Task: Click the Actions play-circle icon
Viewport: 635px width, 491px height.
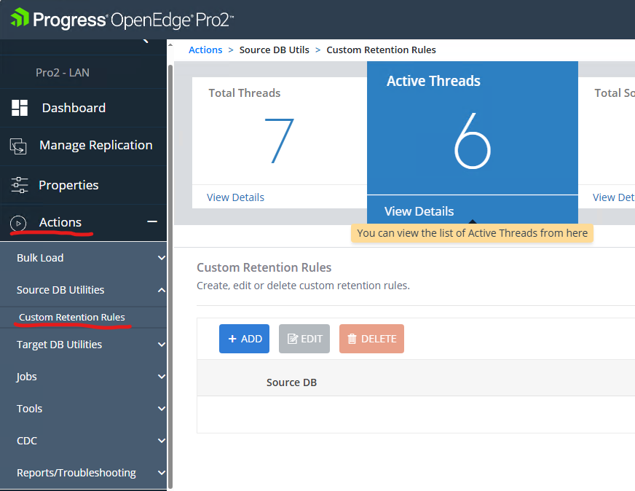Action: (x=18, y=223)
